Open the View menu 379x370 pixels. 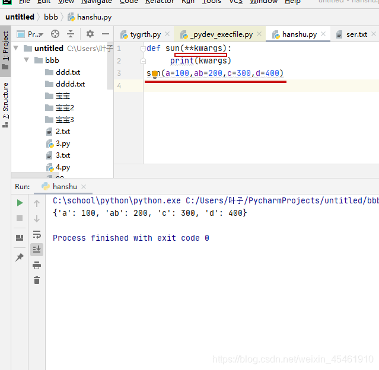point(66,2)
